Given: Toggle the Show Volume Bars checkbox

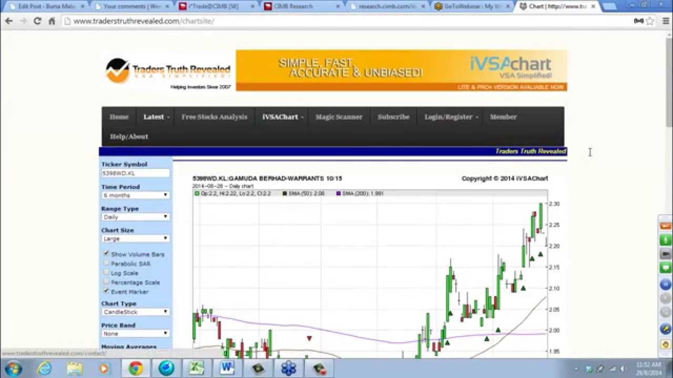Looking at the screenshot, I should click(106, 254).
